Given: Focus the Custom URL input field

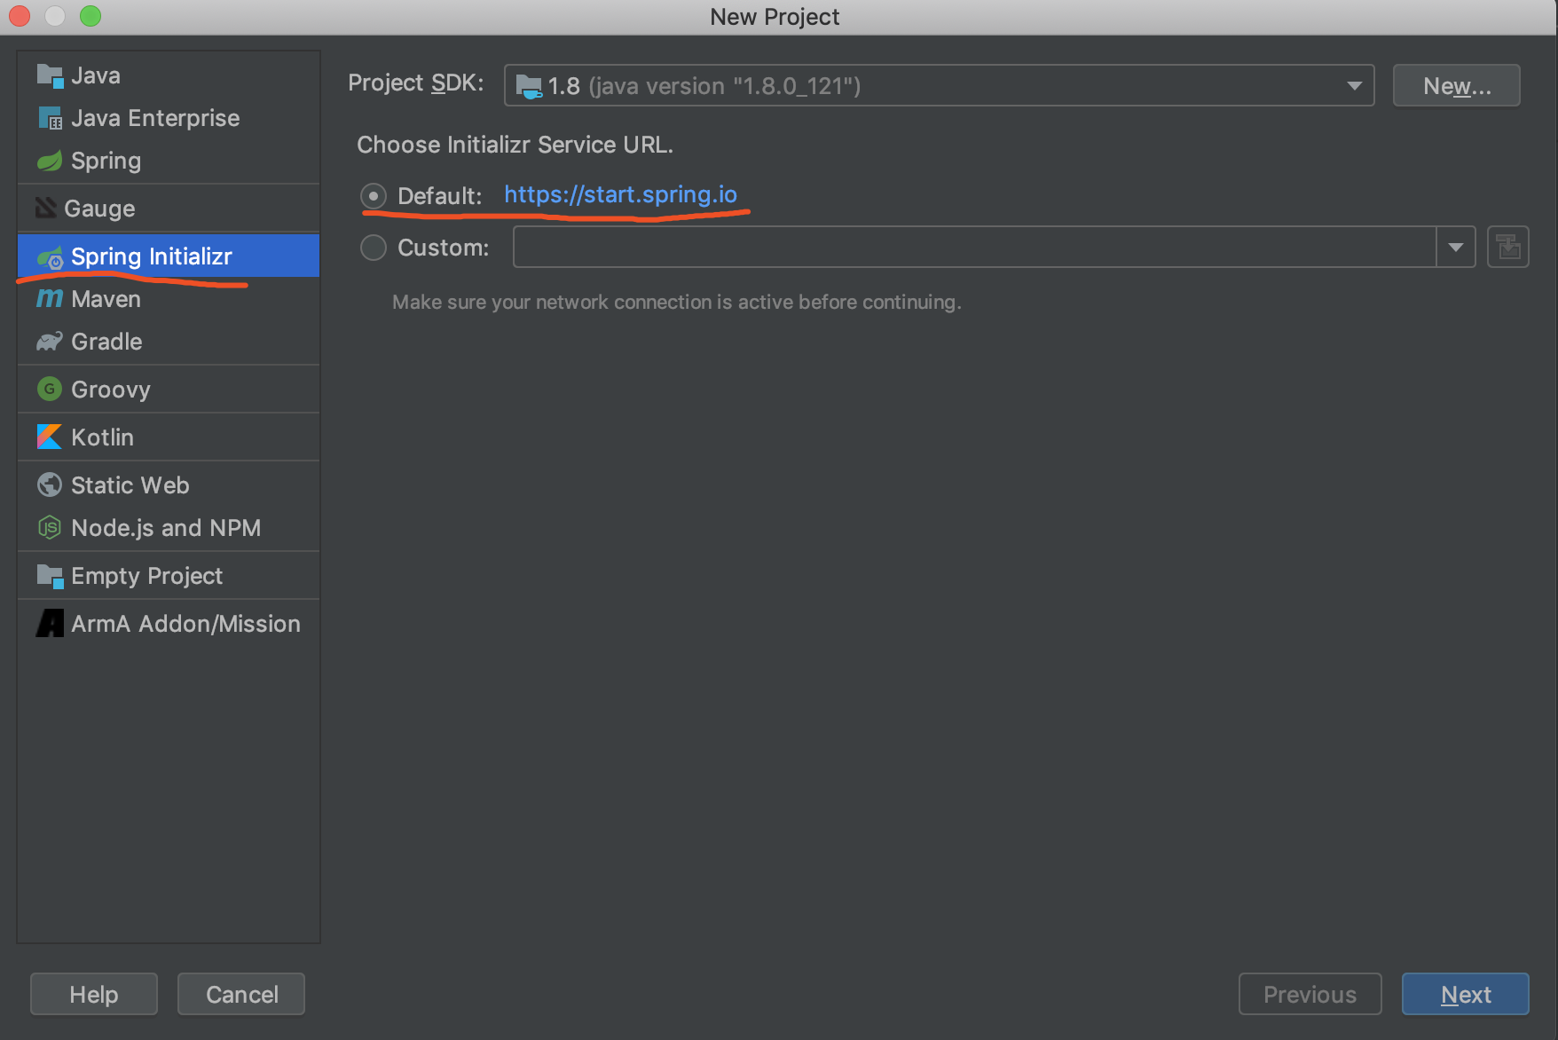Looking at the screenshot, I should tap(974, 248).
